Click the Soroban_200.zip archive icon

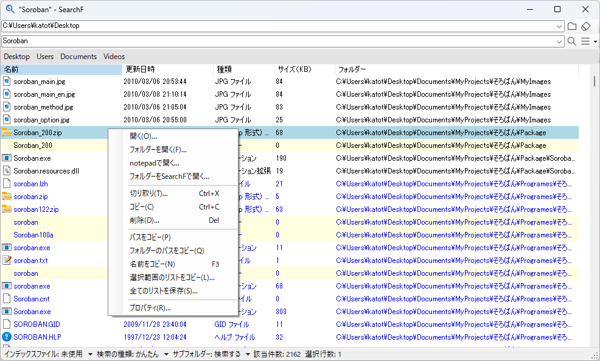[x=7, y=133]
